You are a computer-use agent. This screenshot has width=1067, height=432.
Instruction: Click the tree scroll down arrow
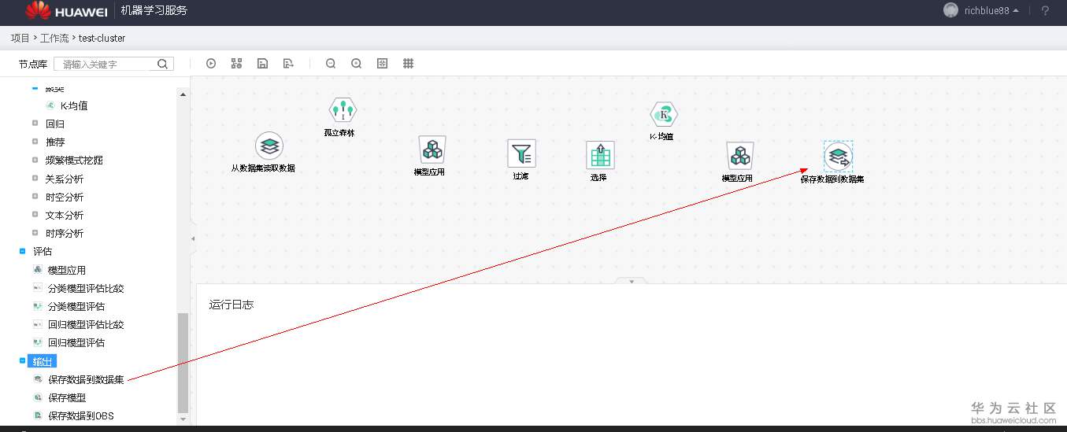[x=183, y=419]
